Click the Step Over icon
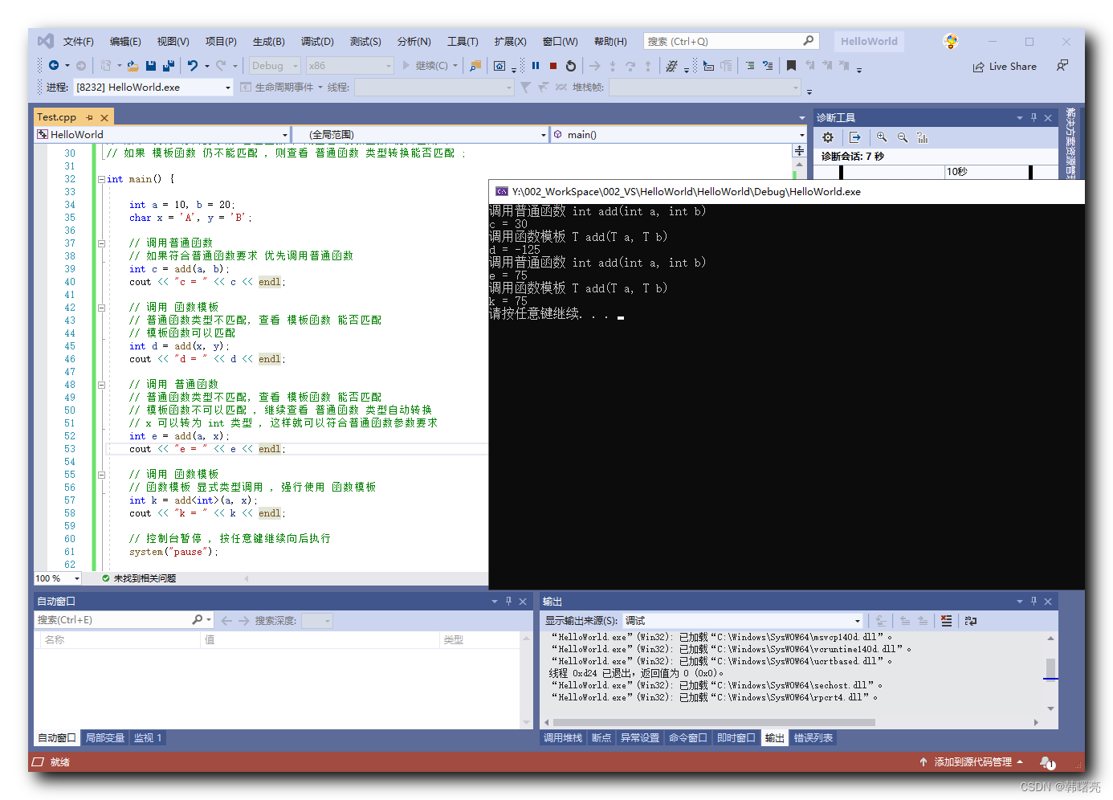This screenshot has width=1113, height=800. (630, 66)
